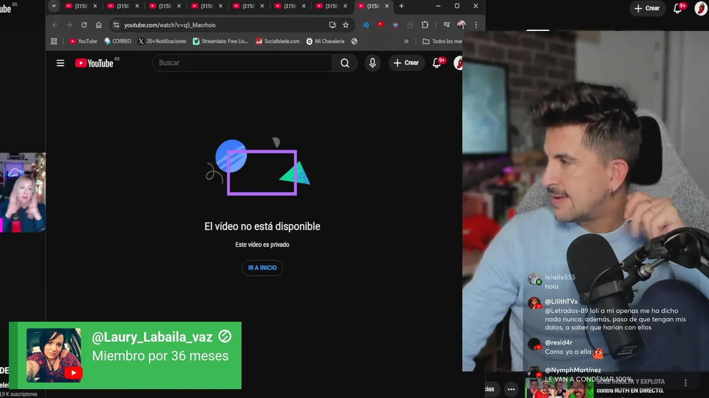Go forward in browser history
Screen dimensions: 709x398
coord(69,25)
